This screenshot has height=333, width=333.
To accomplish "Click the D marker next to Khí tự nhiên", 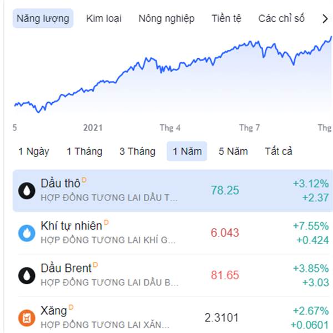I will click(x=106, y=223).
